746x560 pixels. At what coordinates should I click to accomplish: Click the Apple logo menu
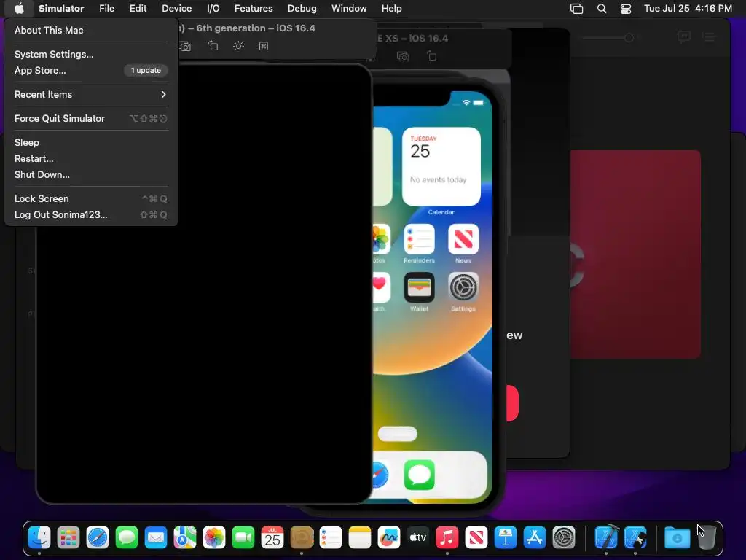coord(19,9)
